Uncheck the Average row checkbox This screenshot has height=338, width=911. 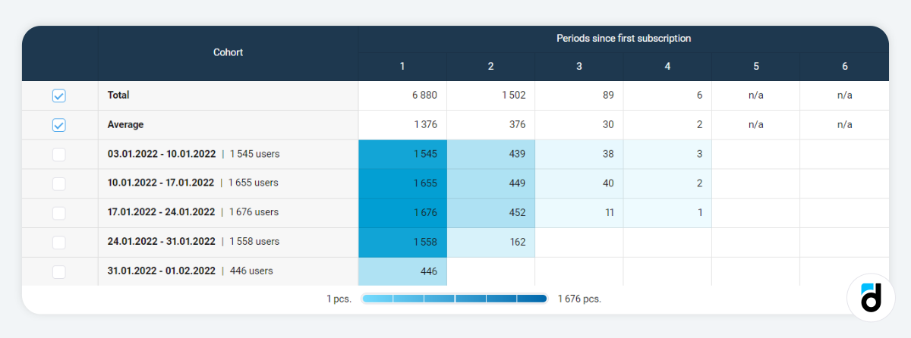point(59,125)
